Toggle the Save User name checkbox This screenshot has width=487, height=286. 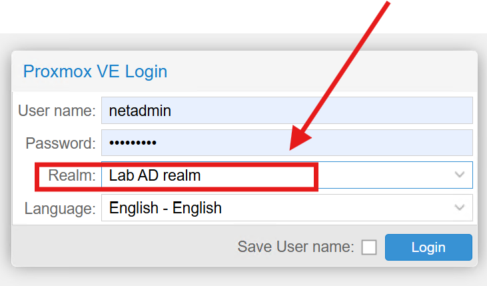point(369,248)
